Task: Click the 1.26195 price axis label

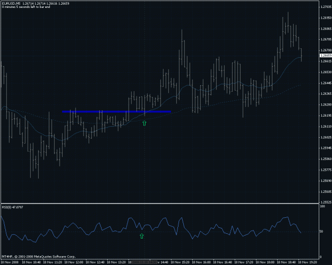Action: click(x=326, y=116)
